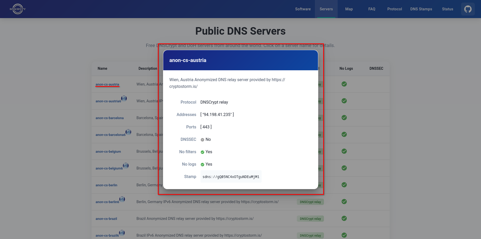Open anon-cs-berlin6 server link
Image resolution: width=481 pixels, height=239 pixels.
pyautogui.click(x=107, y=202)
